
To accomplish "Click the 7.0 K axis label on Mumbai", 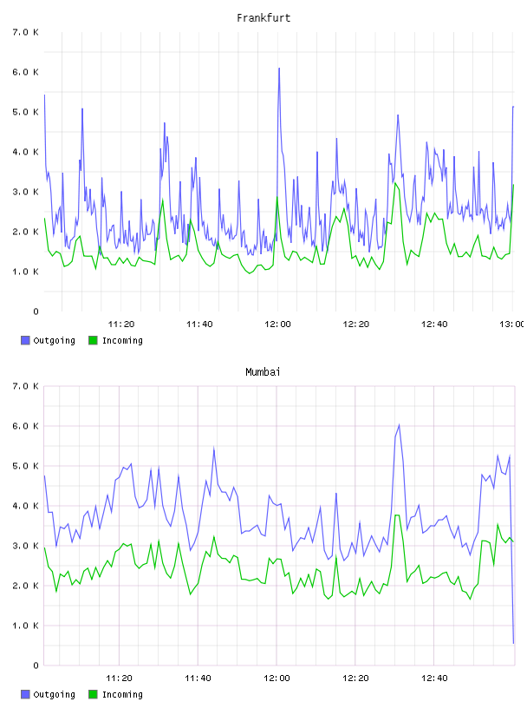I will click(25, 386).
